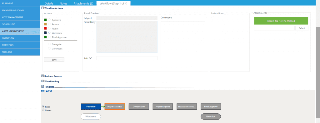The height and width of the screenshot is (123, 320).
Task: Select the Final Approve radio option
Action: click(x=49, y=37)
